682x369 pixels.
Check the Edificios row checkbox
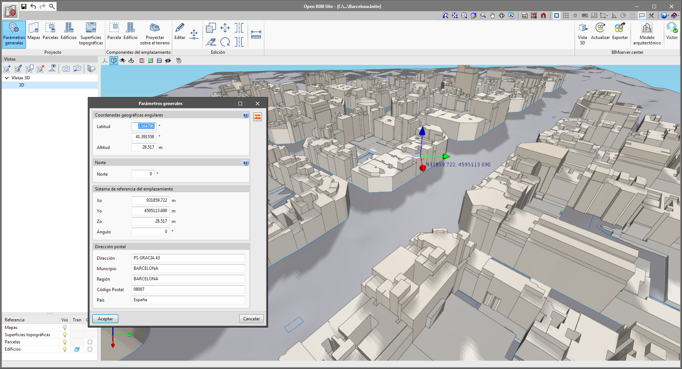(90, 349)
